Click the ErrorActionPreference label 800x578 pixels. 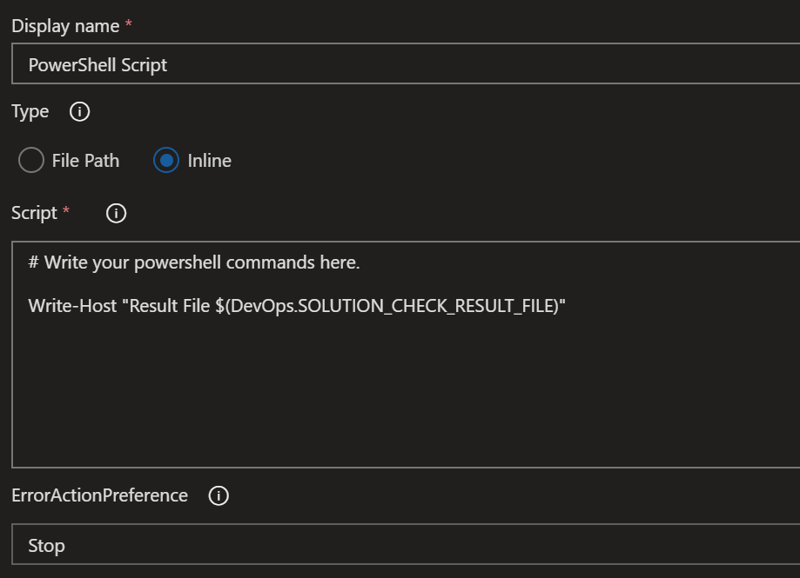coord(99,495)
